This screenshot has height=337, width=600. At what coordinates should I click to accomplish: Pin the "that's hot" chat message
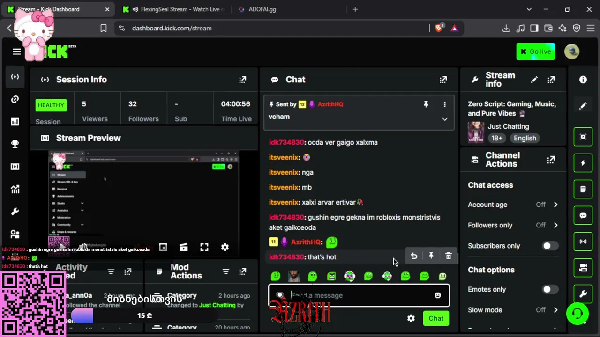tap(431, 256)
